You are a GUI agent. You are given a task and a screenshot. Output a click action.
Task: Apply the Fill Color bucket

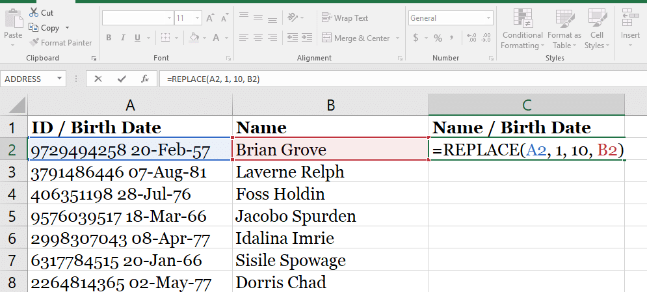(x=194, y=38)
